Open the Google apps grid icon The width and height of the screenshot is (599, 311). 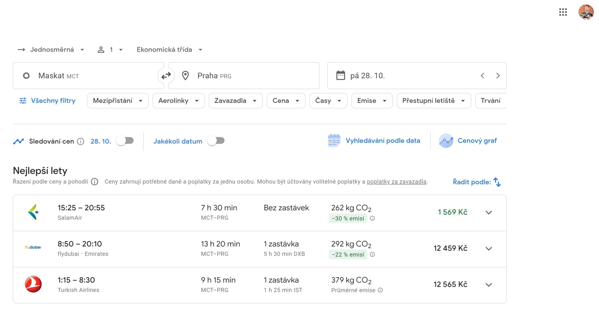coord(563,12)
